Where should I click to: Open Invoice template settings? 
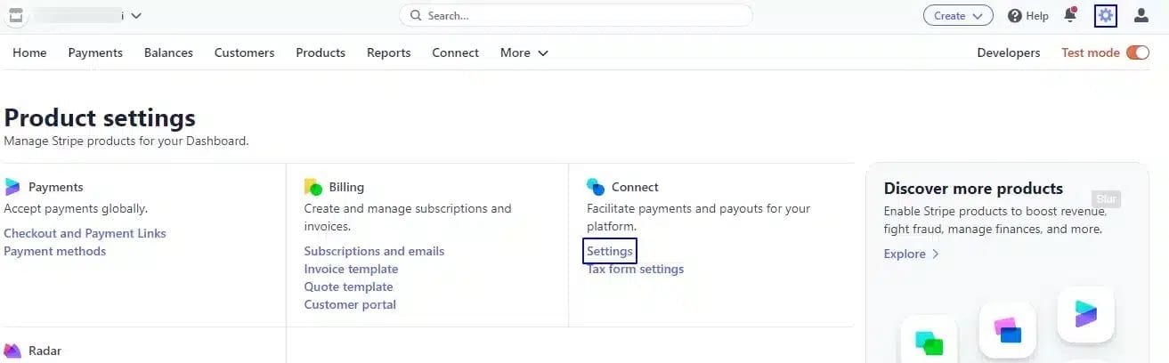coord(351,269)
